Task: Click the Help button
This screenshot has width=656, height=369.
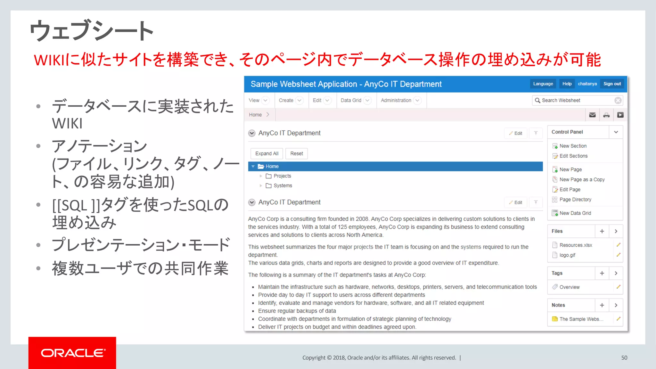Action: click(x=567, y=84)
